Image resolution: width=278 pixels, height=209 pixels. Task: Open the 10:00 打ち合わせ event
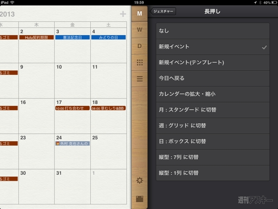tap(72, 108)
